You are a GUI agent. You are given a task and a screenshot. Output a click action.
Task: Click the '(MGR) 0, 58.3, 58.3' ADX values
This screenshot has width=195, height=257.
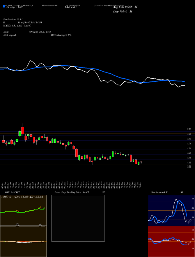point(39,32)
